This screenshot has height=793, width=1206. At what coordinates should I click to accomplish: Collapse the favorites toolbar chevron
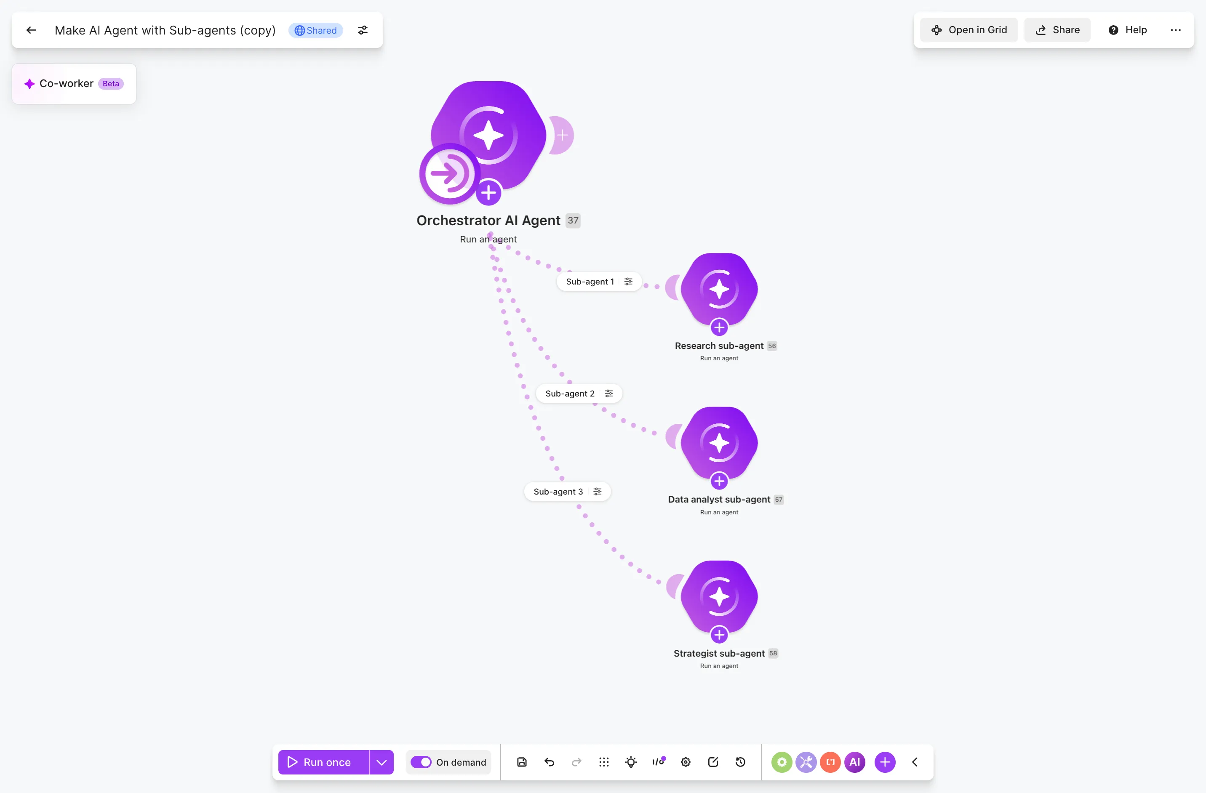(915, 762)
